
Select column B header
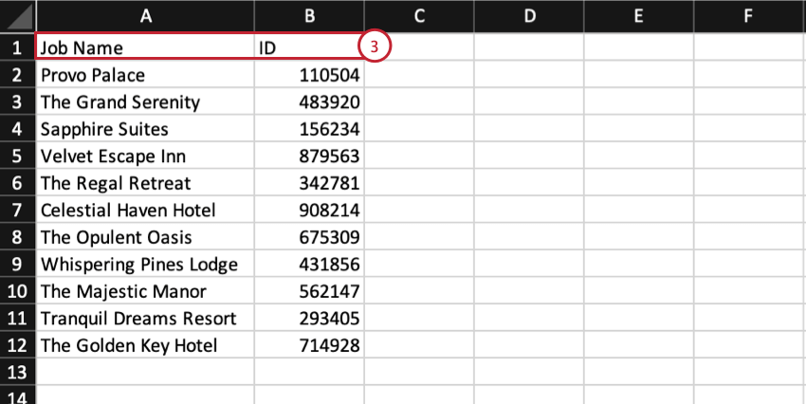pos(309,16)
